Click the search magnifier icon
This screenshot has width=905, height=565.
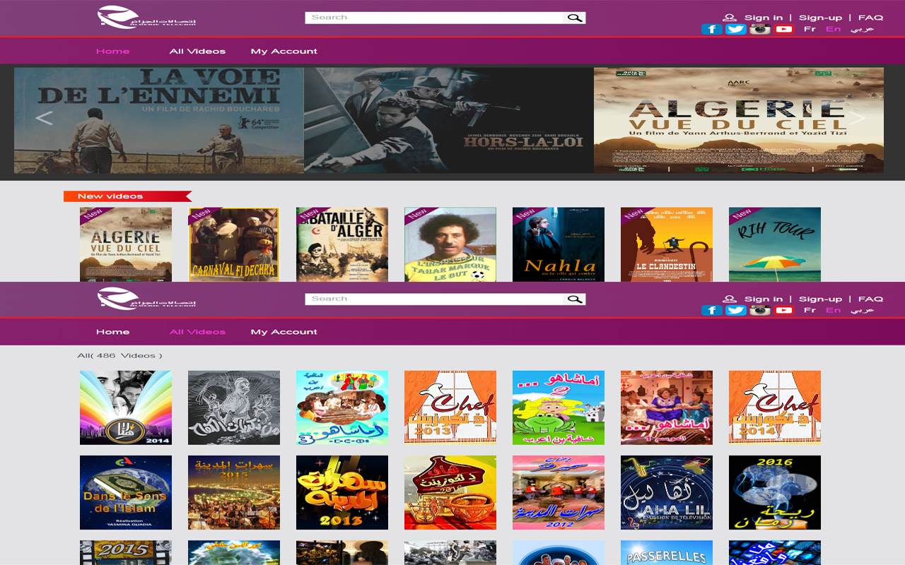[x=575, y=17]
